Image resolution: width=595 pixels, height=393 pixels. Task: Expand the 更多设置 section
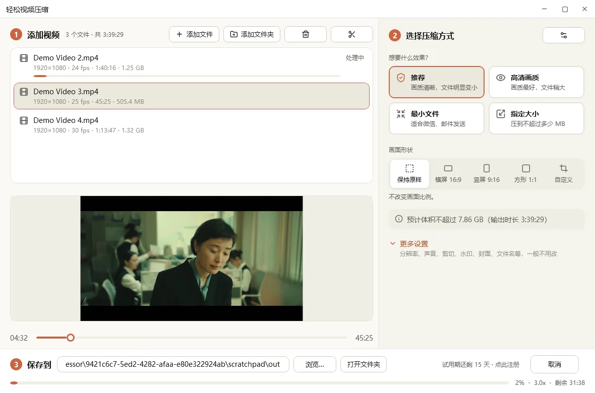pyautogui.click(x=413, y=243)
